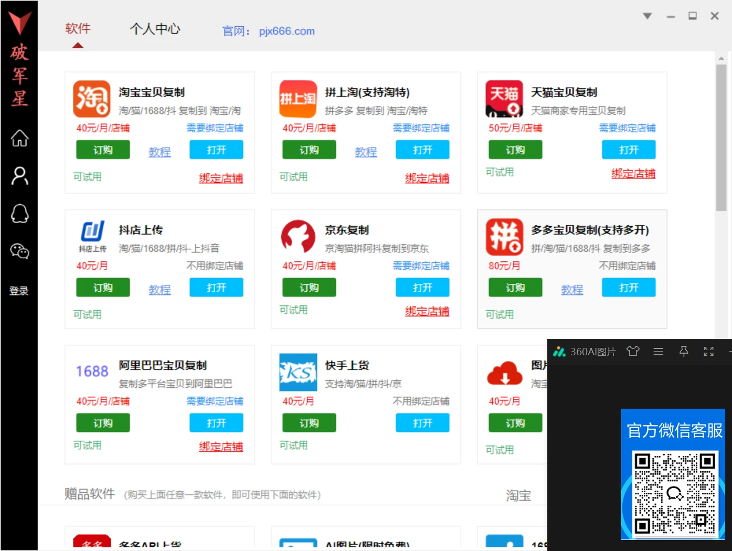Pin the 360AI图片 window
This screenshot has width=732, height=551.
684,351
